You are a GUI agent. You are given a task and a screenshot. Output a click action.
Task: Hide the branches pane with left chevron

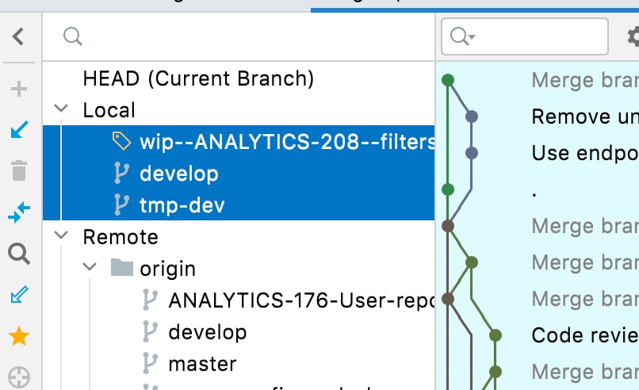[18, 36]
